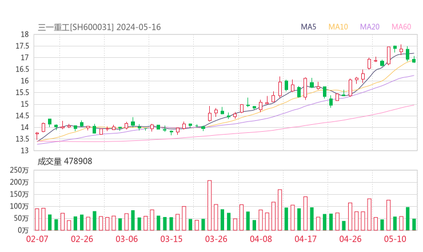Click the 02-07 date label

coord(37,239)
